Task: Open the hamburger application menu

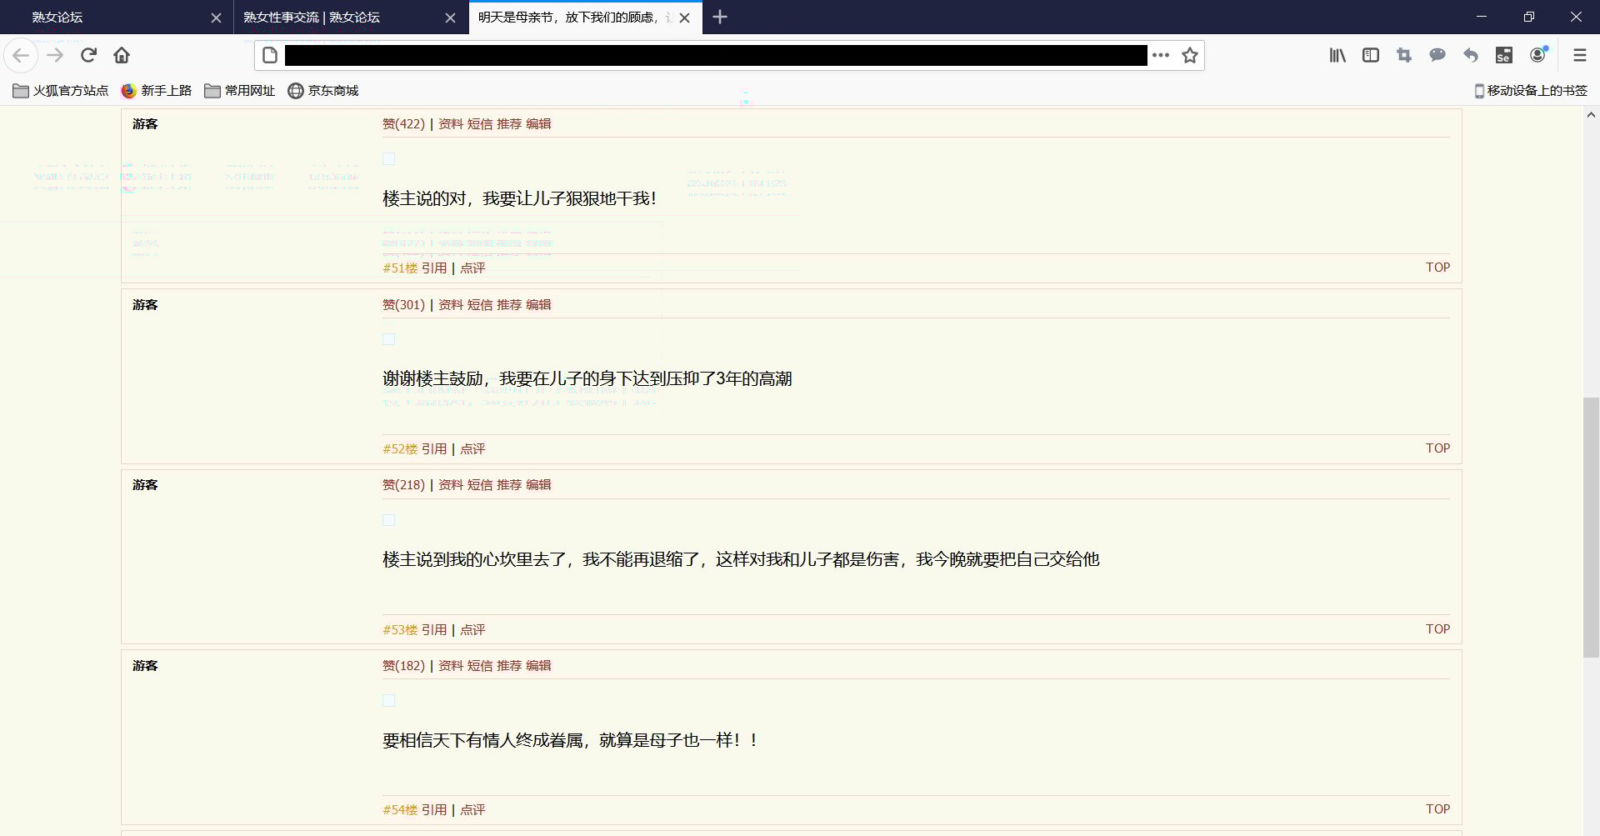Action: (x=1579, y=55)
